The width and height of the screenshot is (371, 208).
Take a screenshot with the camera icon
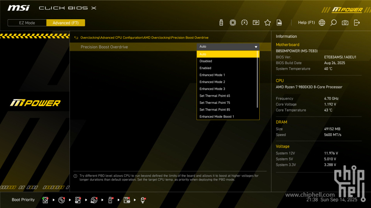tap(345, 23)
